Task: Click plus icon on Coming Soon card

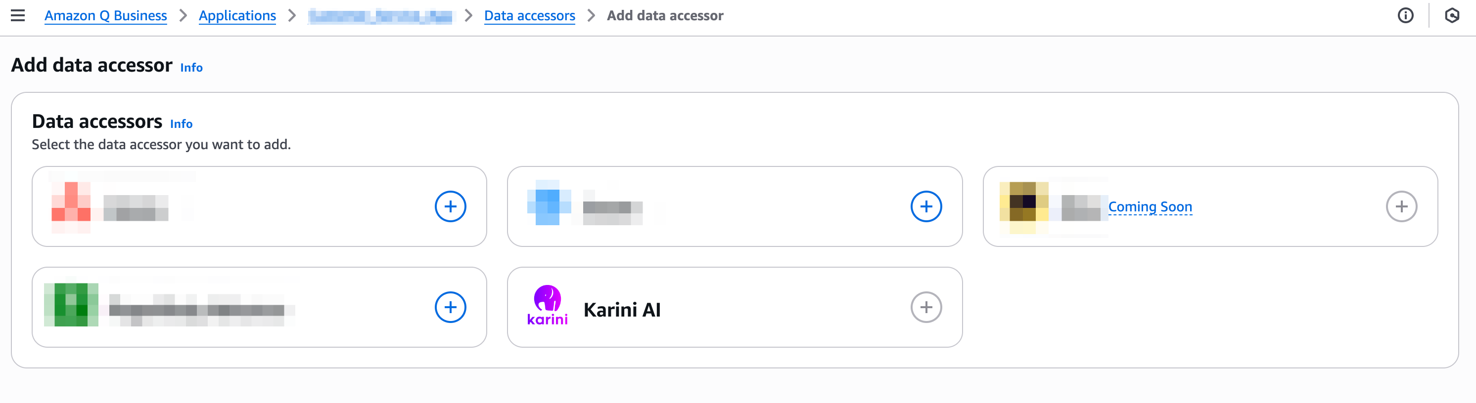Action: point(1401,206)
